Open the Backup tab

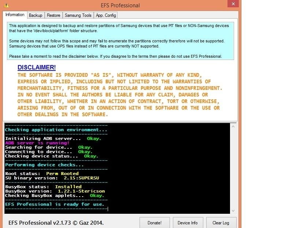tap(36, 15)
